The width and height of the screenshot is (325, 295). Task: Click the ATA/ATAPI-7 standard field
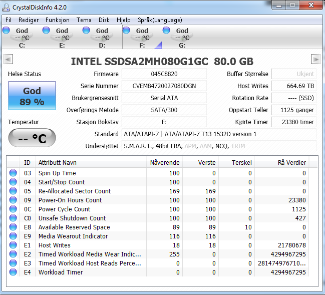pos(219,134)
